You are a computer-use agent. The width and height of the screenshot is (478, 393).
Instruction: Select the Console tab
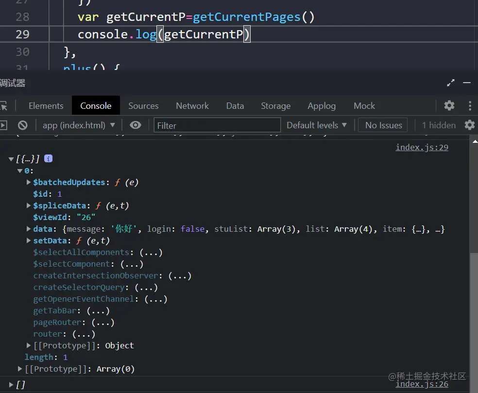tap(96, 106)
